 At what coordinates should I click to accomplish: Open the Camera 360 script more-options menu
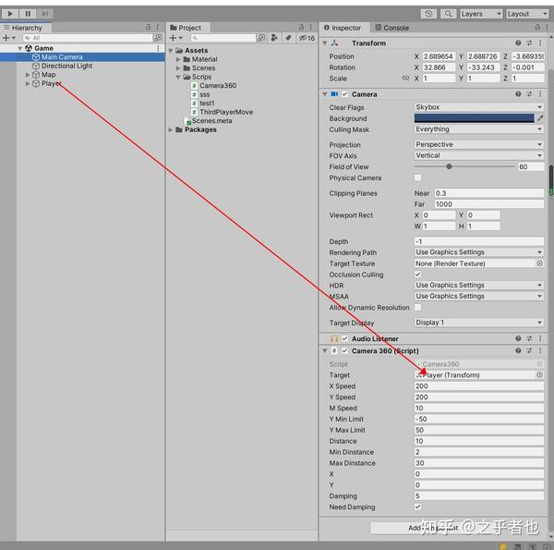(540, 350)
